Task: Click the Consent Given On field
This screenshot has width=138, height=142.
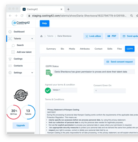Action: [110, 91]
